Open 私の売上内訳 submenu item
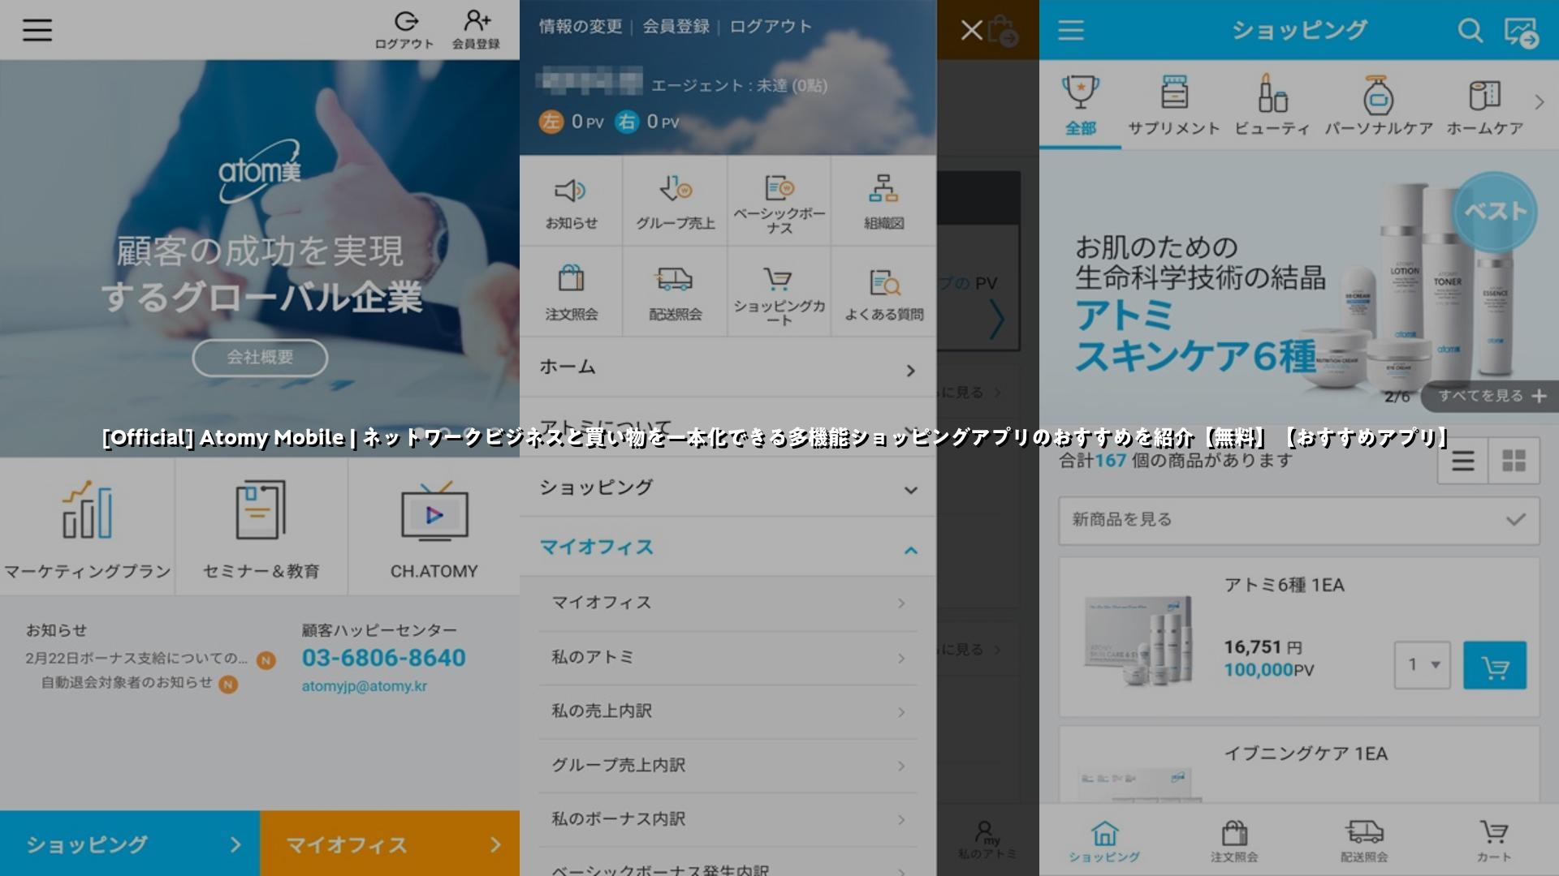Screen dimensions: 1559x876 (x=728, y=711)
